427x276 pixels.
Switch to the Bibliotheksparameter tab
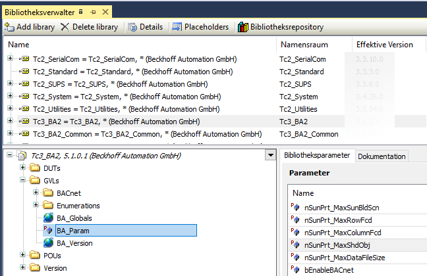317,156
